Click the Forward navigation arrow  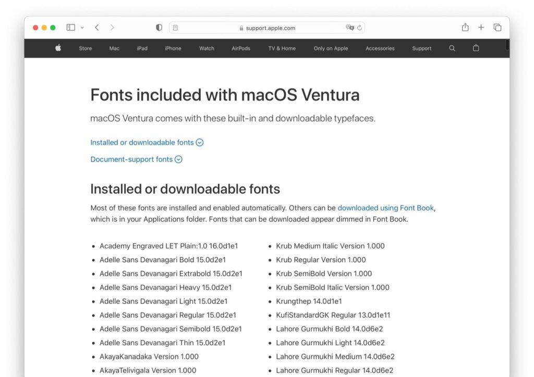(x=113, y=27)
